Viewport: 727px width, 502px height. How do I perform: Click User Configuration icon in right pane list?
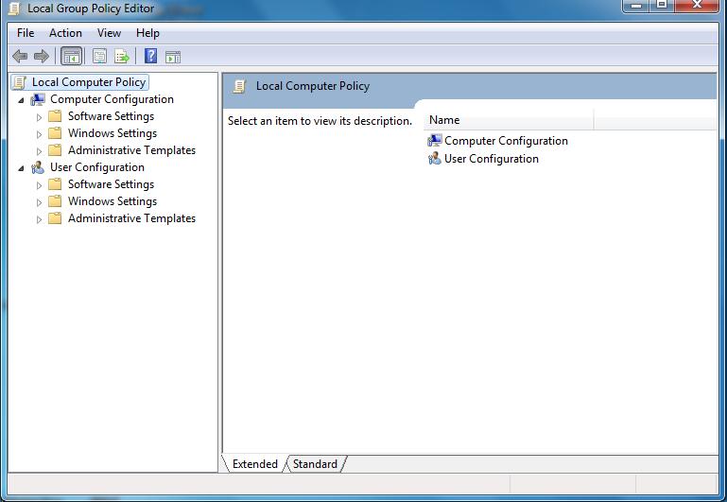(435, 159)
